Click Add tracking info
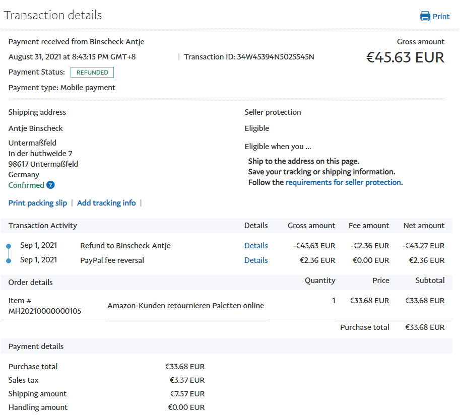Screen dimensions: 460x416 click(x=106, y=203)
